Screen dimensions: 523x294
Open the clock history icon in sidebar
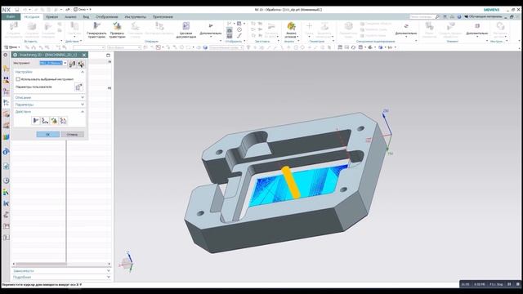(6, 180)
